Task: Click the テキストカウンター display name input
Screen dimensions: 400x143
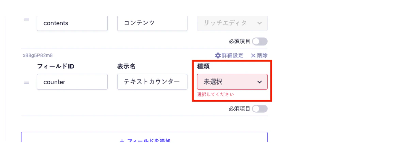Action: [x=152, y=82]
